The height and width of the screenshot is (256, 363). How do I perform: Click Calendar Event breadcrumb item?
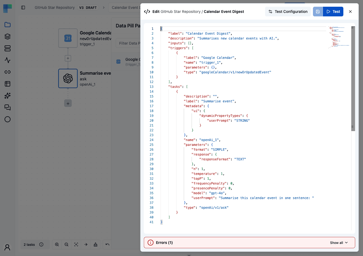[126, 8]
